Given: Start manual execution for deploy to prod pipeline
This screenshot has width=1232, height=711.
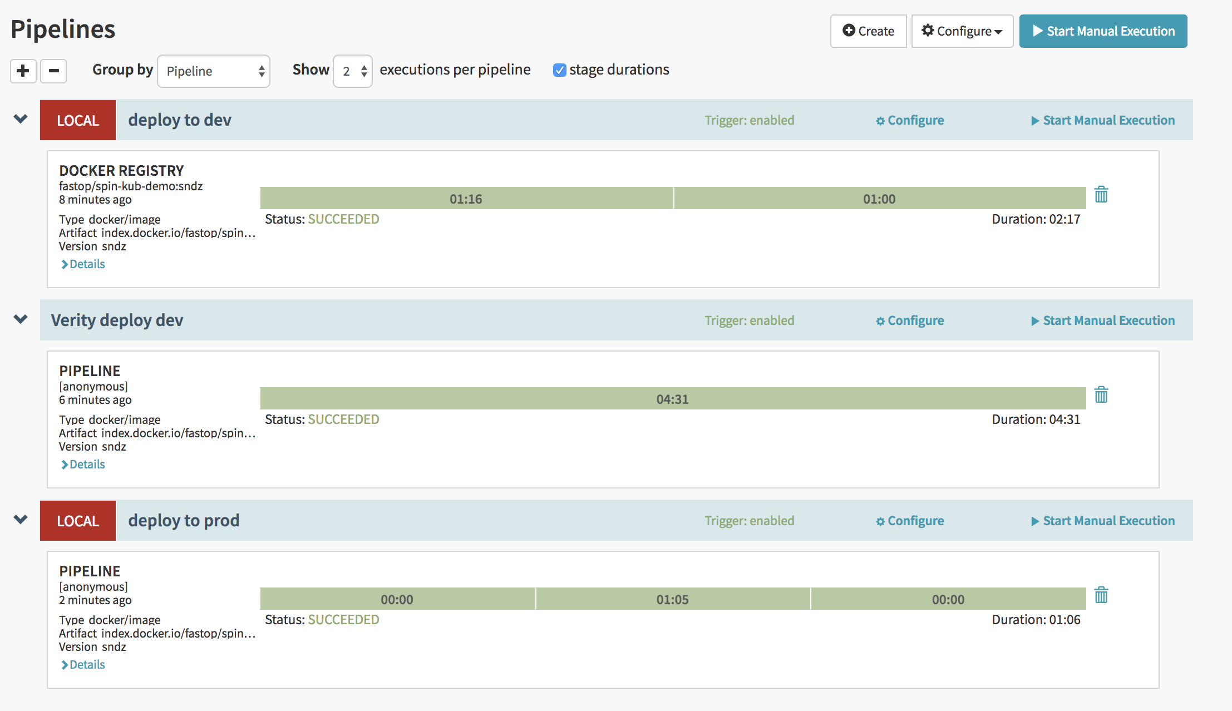Looking at the screenshot, I should click(1103, 521).
